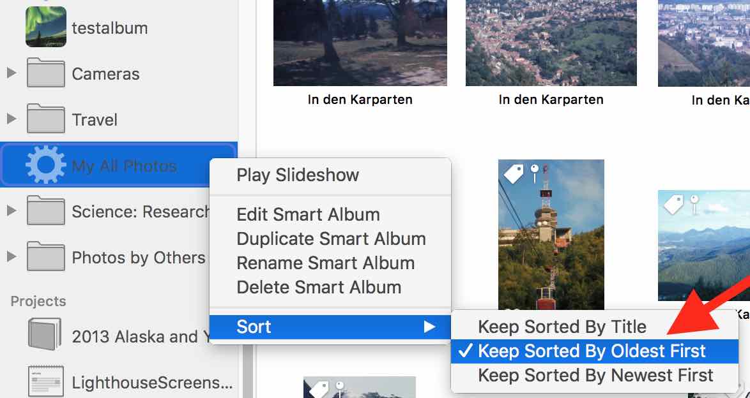Expand the Travel folder disclosure triangle
750x398 pixels.
point(11,119)
